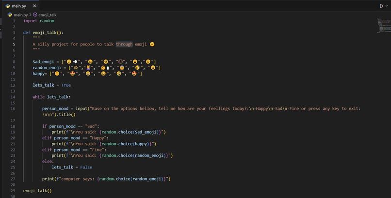Place cursor on 'import random' statement
The width and height of the screenshot is (391, 198).
click(x=39, y=21)
